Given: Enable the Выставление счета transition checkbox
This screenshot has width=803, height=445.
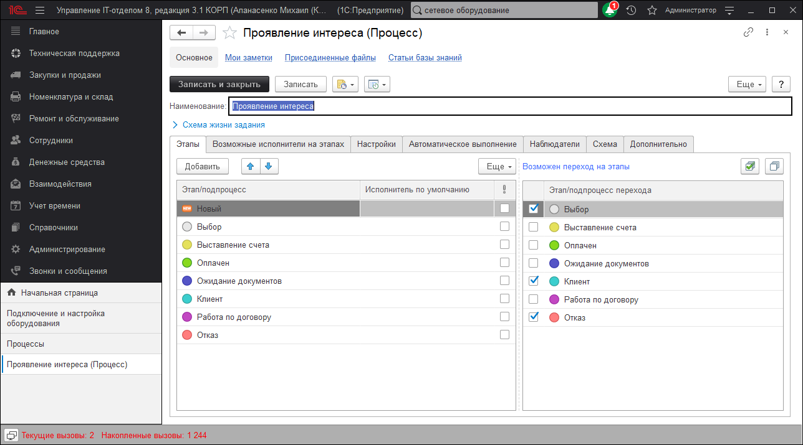Looking at the screenshot, I should click(x=533, y=227).
